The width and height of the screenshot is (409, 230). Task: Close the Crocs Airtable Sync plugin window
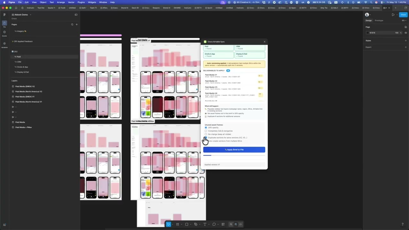pyautogui.click(x=264, y=42)
